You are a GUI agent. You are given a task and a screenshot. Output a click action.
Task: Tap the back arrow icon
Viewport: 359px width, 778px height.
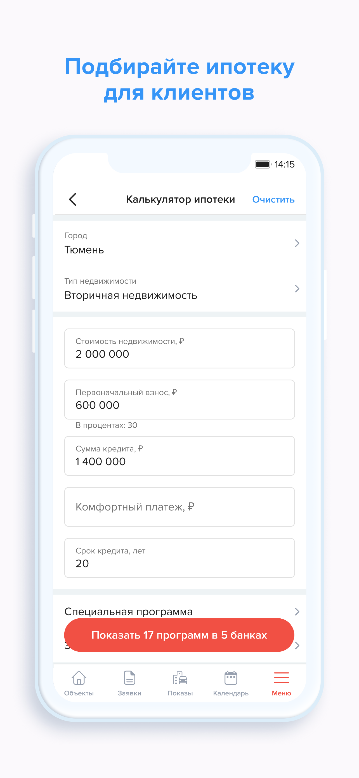tap(73, 199)
